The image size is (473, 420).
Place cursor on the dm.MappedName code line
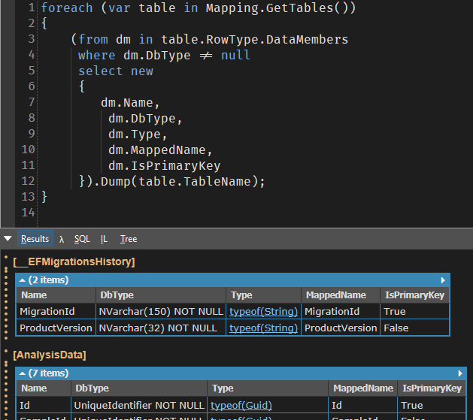click(160, 150)
